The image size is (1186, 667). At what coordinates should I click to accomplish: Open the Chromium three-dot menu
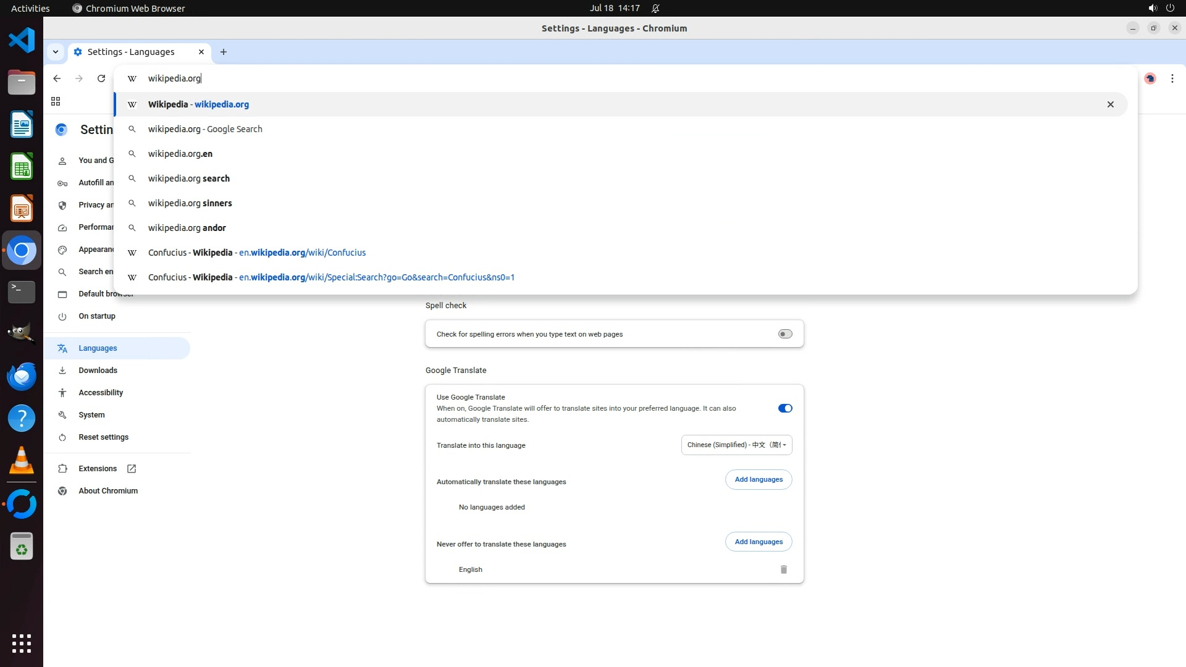tap(1172, 78)
